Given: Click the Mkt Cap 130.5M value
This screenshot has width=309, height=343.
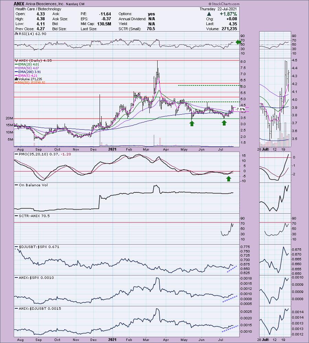Looking at the screenshot, I should (x=104, y=24).
